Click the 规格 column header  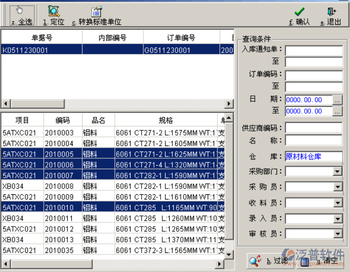tap(166, 120)
